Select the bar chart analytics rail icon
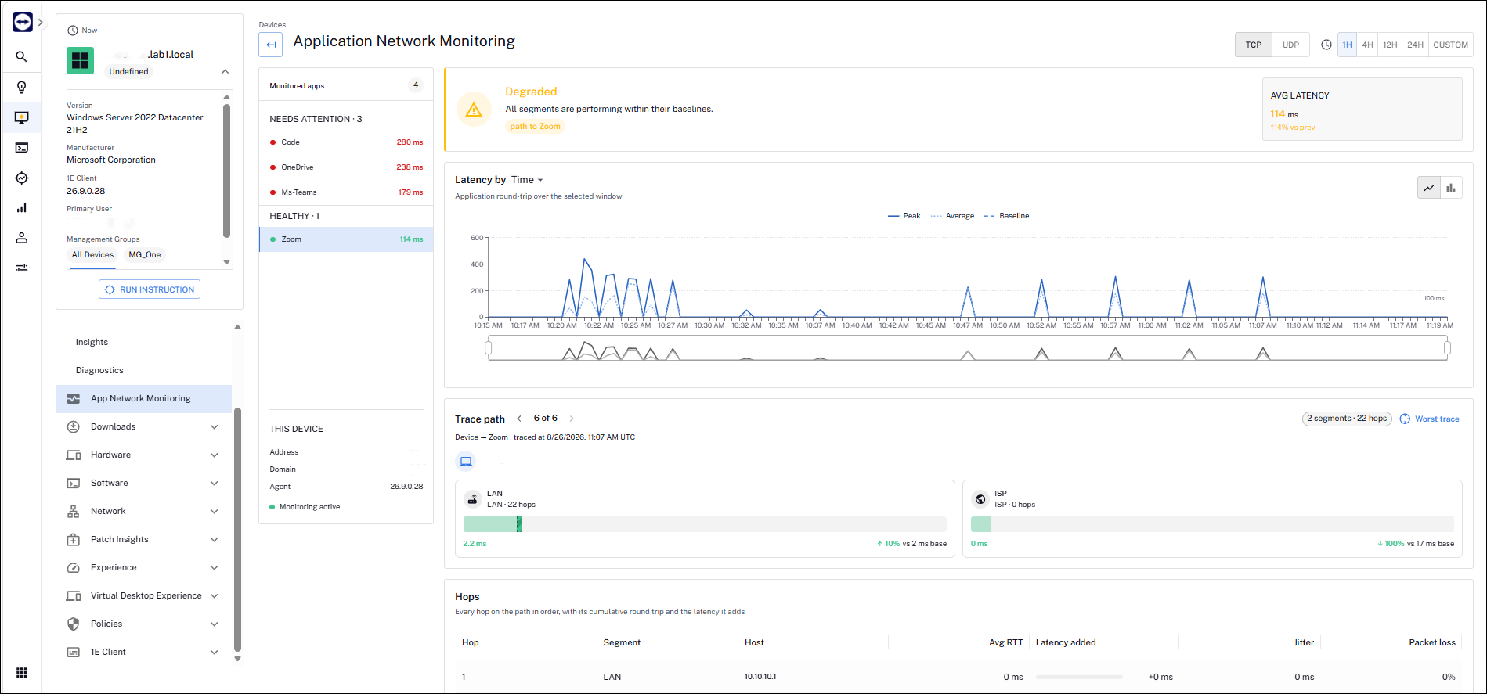The height and width of the screenshot is (694, 1487). coord(22,208)
